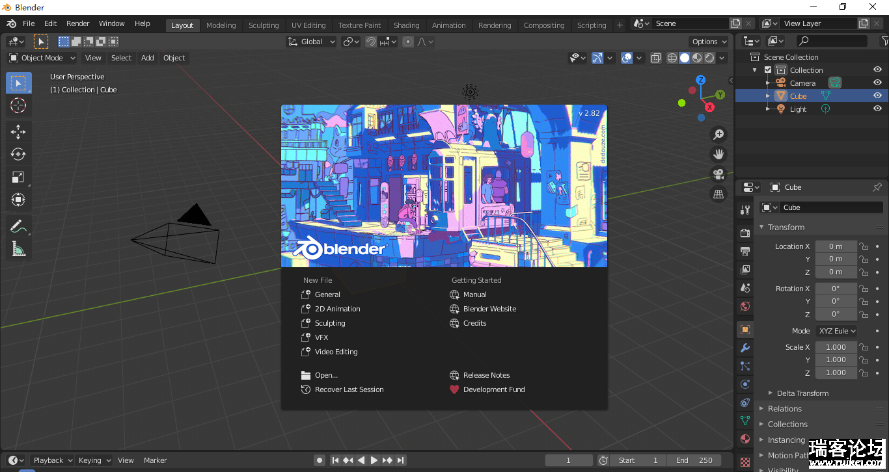Open the Scene properties tab

click(x=745, y=287)
